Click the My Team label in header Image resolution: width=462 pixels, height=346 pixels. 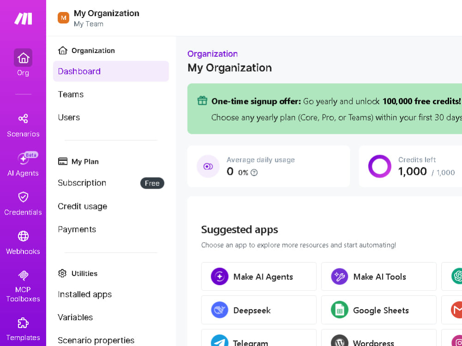88,24
